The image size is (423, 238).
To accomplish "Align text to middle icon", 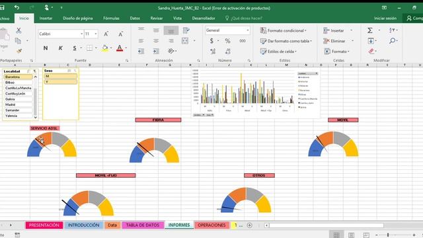I will (x=156, y=30).
